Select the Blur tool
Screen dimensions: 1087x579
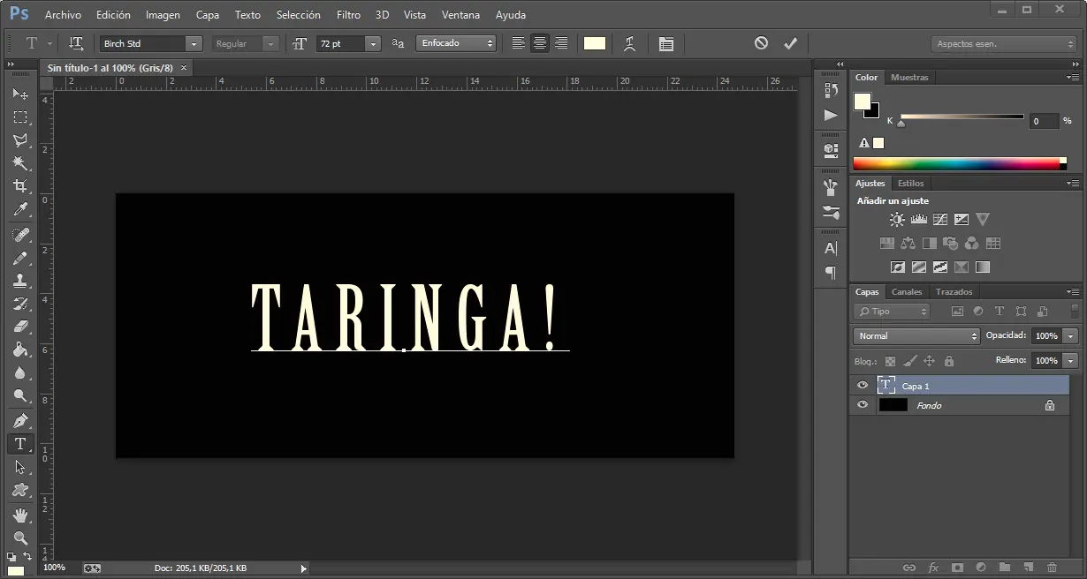click(x=20, y=372)
